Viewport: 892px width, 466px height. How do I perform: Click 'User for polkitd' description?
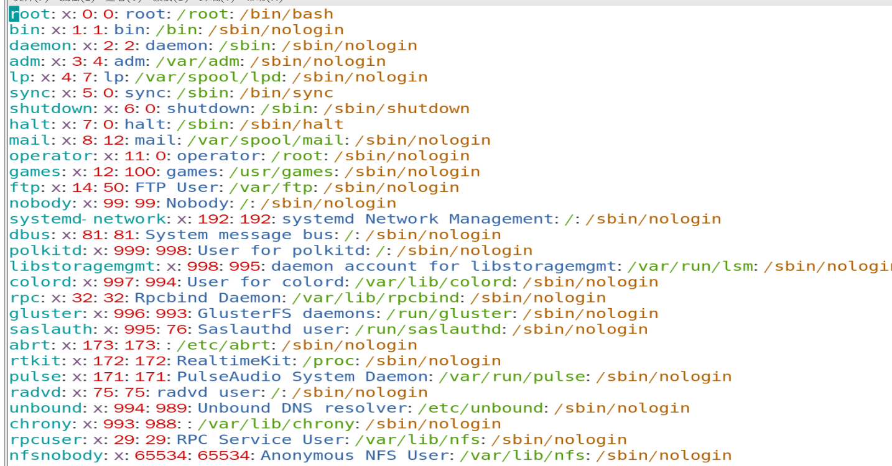(281, 250)
